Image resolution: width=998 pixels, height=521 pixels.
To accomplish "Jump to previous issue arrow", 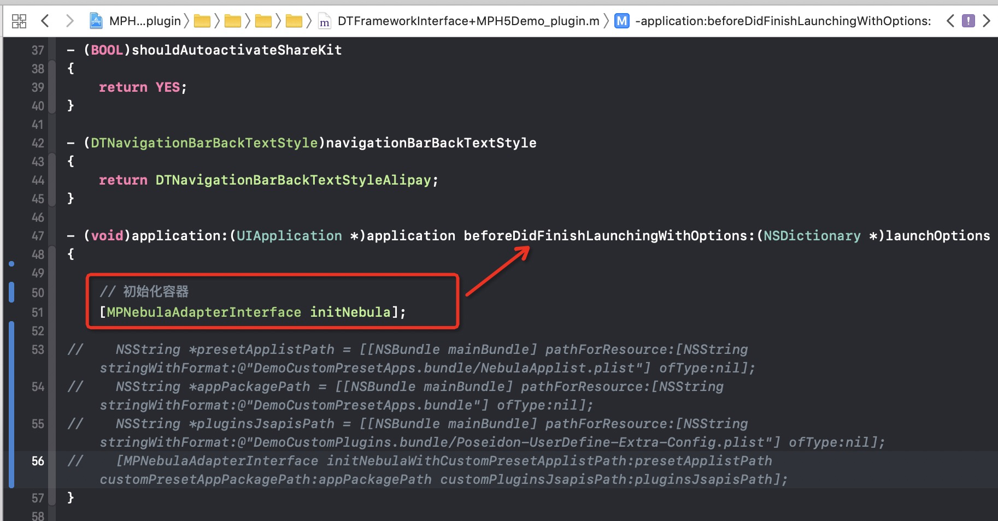I will [950, 21].
